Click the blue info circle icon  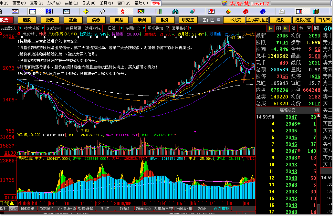point(263,12)
